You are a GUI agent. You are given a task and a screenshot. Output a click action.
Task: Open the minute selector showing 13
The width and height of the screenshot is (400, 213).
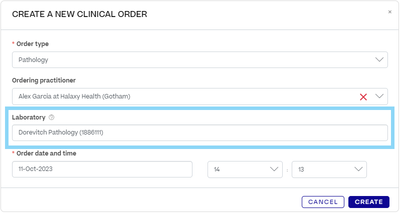(x=322, y=169)
